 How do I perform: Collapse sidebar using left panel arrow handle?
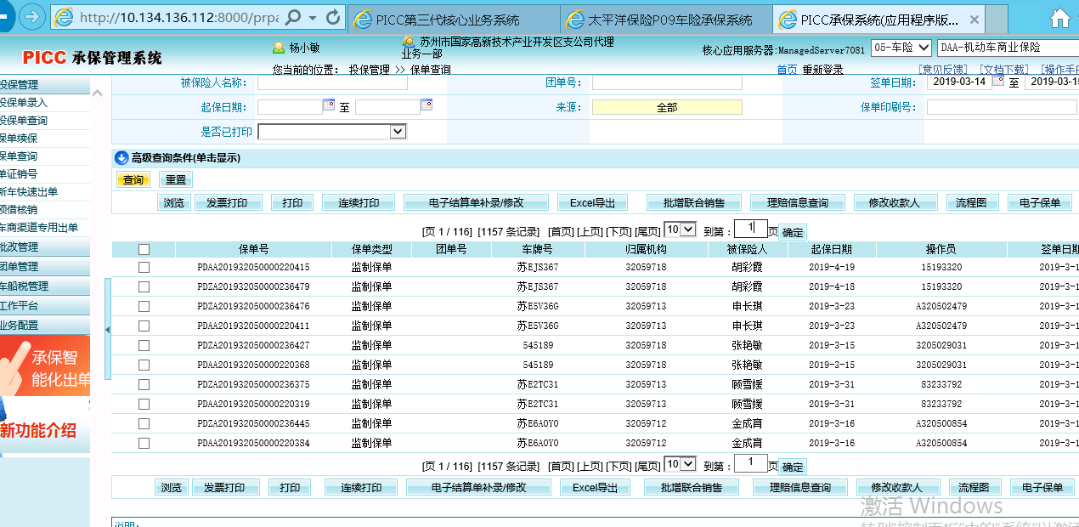pos(107,329)
